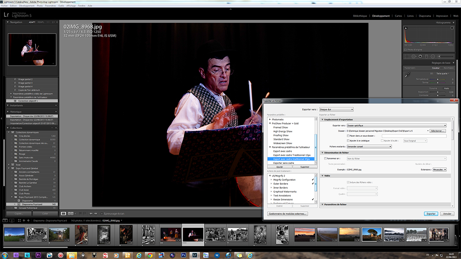Open Premiere Pro from the taskbar

[x=38, y=255]
